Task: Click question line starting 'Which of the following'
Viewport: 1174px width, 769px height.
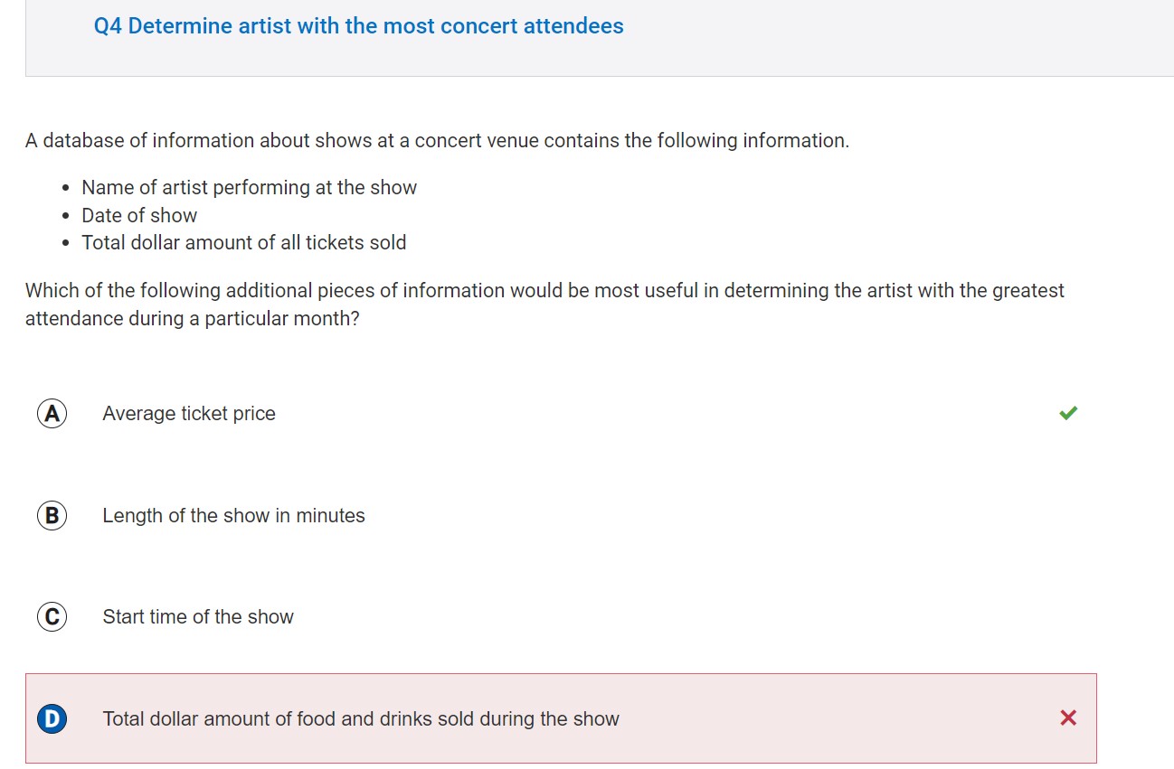Action: coord(544,291)
